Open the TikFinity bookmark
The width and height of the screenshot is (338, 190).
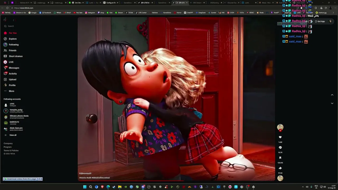[x=6, y=13]
